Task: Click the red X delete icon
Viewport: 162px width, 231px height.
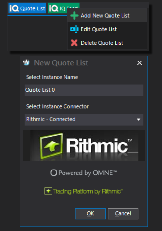Action: click(x=74, y=43)
